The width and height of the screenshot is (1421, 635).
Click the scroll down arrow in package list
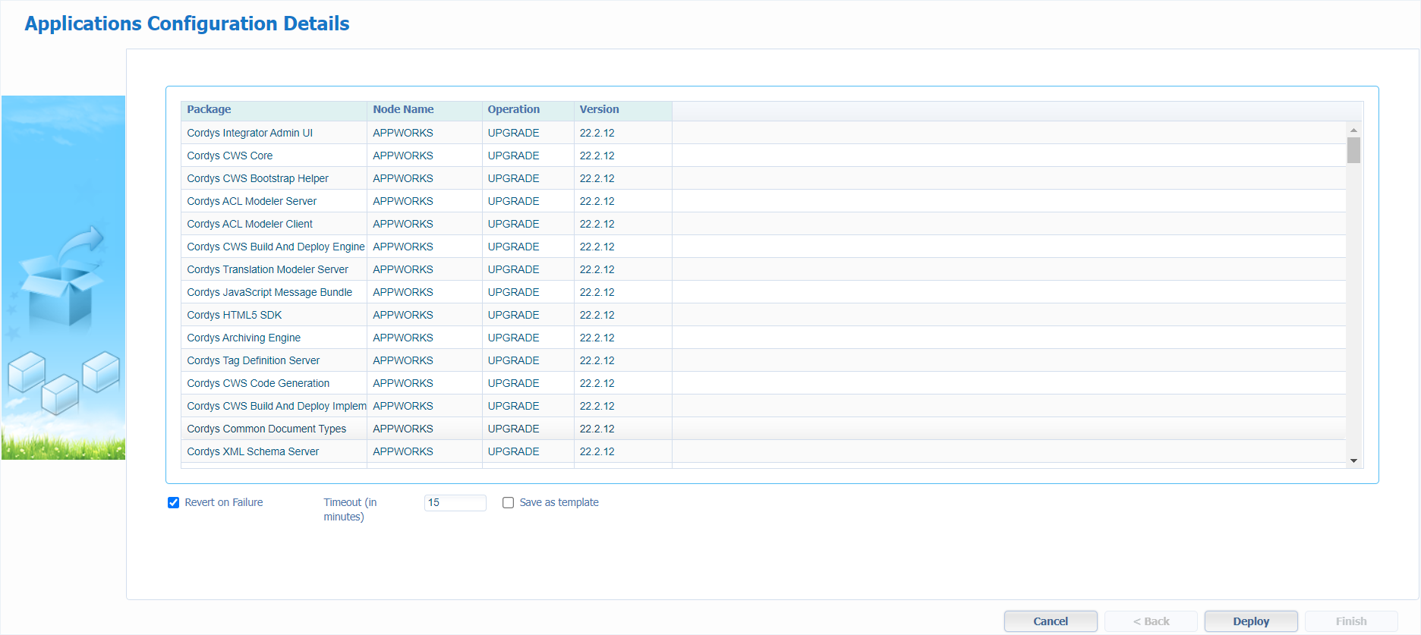pyautogui.click(x=1353, y=461)
